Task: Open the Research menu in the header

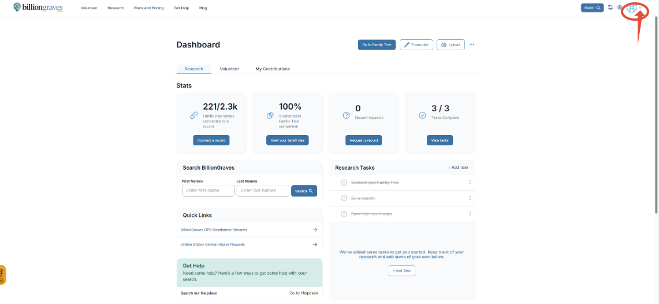Action: click(116, 8)
